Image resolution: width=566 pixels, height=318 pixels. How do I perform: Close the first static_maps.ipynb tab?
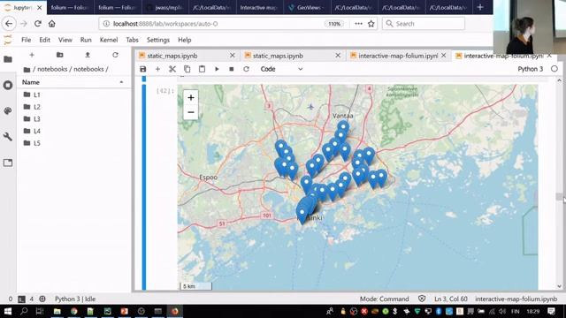click(x=232, y=56)
